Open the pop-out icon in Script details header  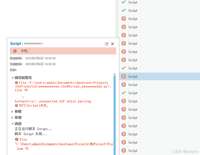pyautogui.click(x=106, y=44)
